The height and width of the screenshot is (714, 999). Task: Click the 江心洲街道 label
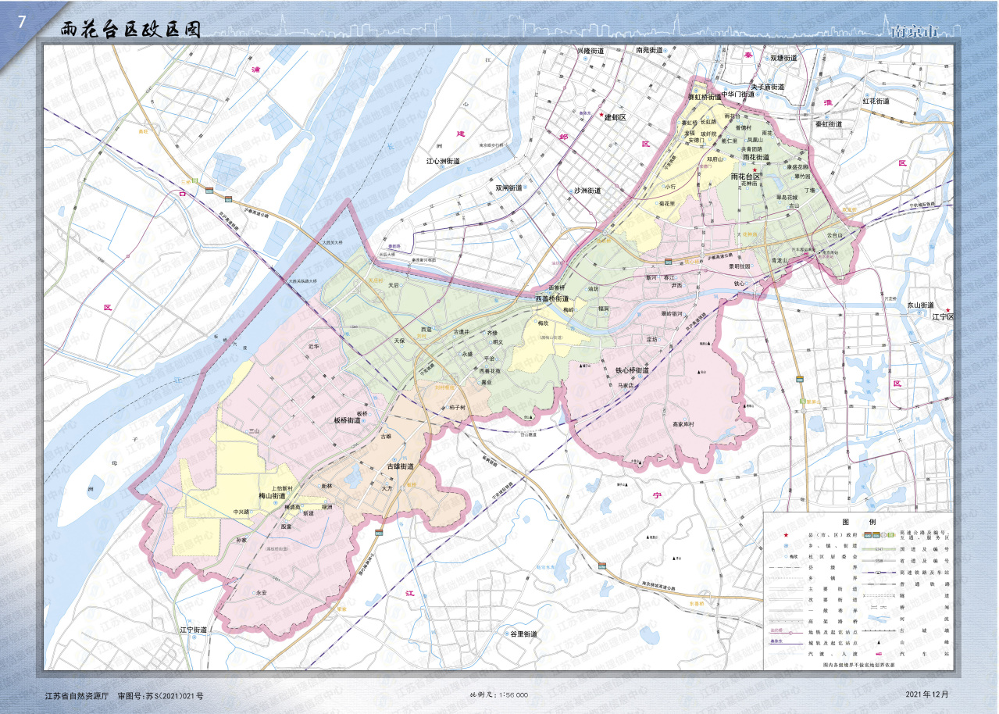[x=443, y=162]
